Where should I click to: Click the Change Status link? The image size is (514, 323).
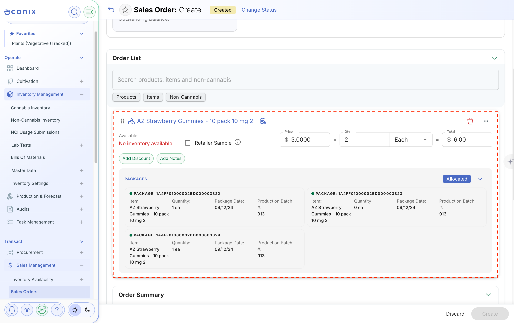coord(259,10)
